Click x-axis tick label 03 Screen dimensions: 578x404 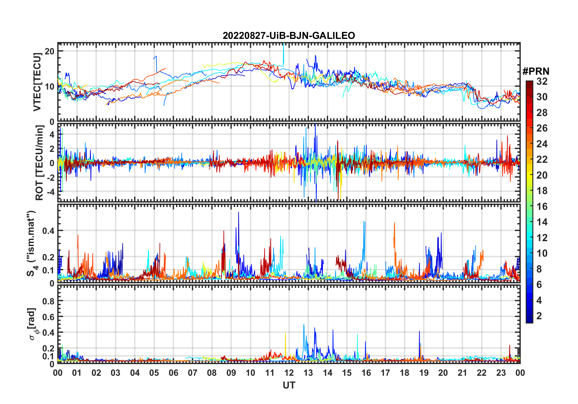pyautogui.click(x=115, y=373)
